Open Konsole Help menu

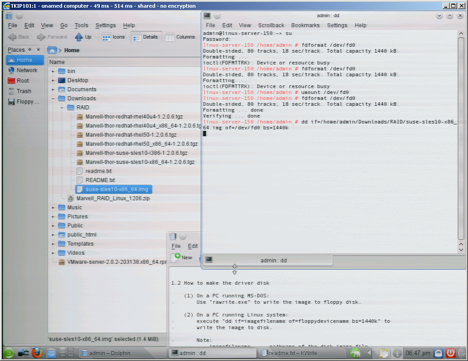pos(360,25)
